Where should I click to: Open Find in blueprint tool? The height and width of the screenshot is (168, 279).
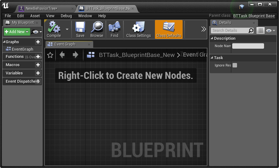point(115,29)
